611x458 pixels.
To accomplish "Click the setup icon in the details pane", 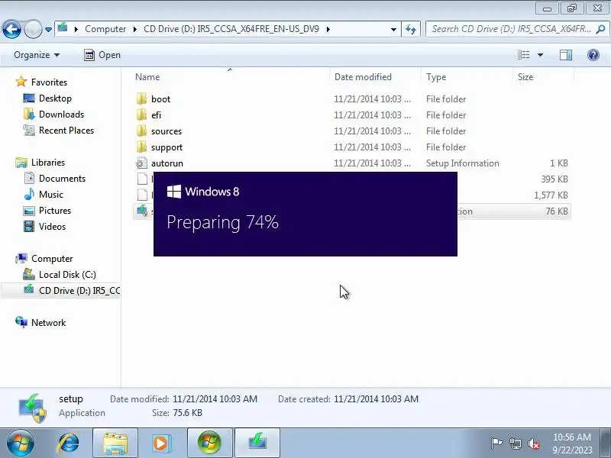I will [33, 408].
